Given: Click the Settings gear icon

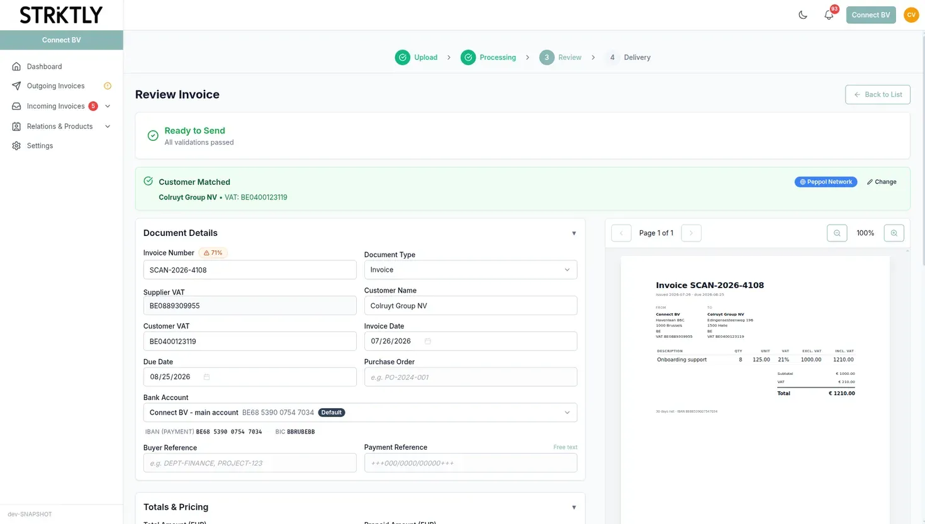Looking at the screenshot, I should [16, 146].
